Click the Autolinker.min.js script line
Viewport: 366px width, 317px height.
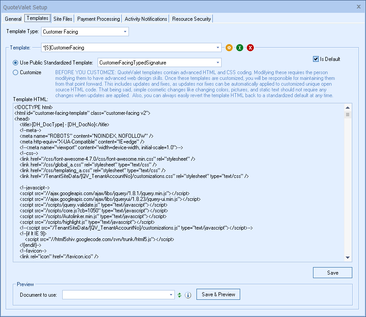pos(93,216)
